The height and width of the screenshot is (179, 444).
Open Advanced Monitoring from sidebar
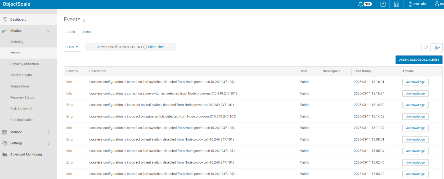(26, 154)
